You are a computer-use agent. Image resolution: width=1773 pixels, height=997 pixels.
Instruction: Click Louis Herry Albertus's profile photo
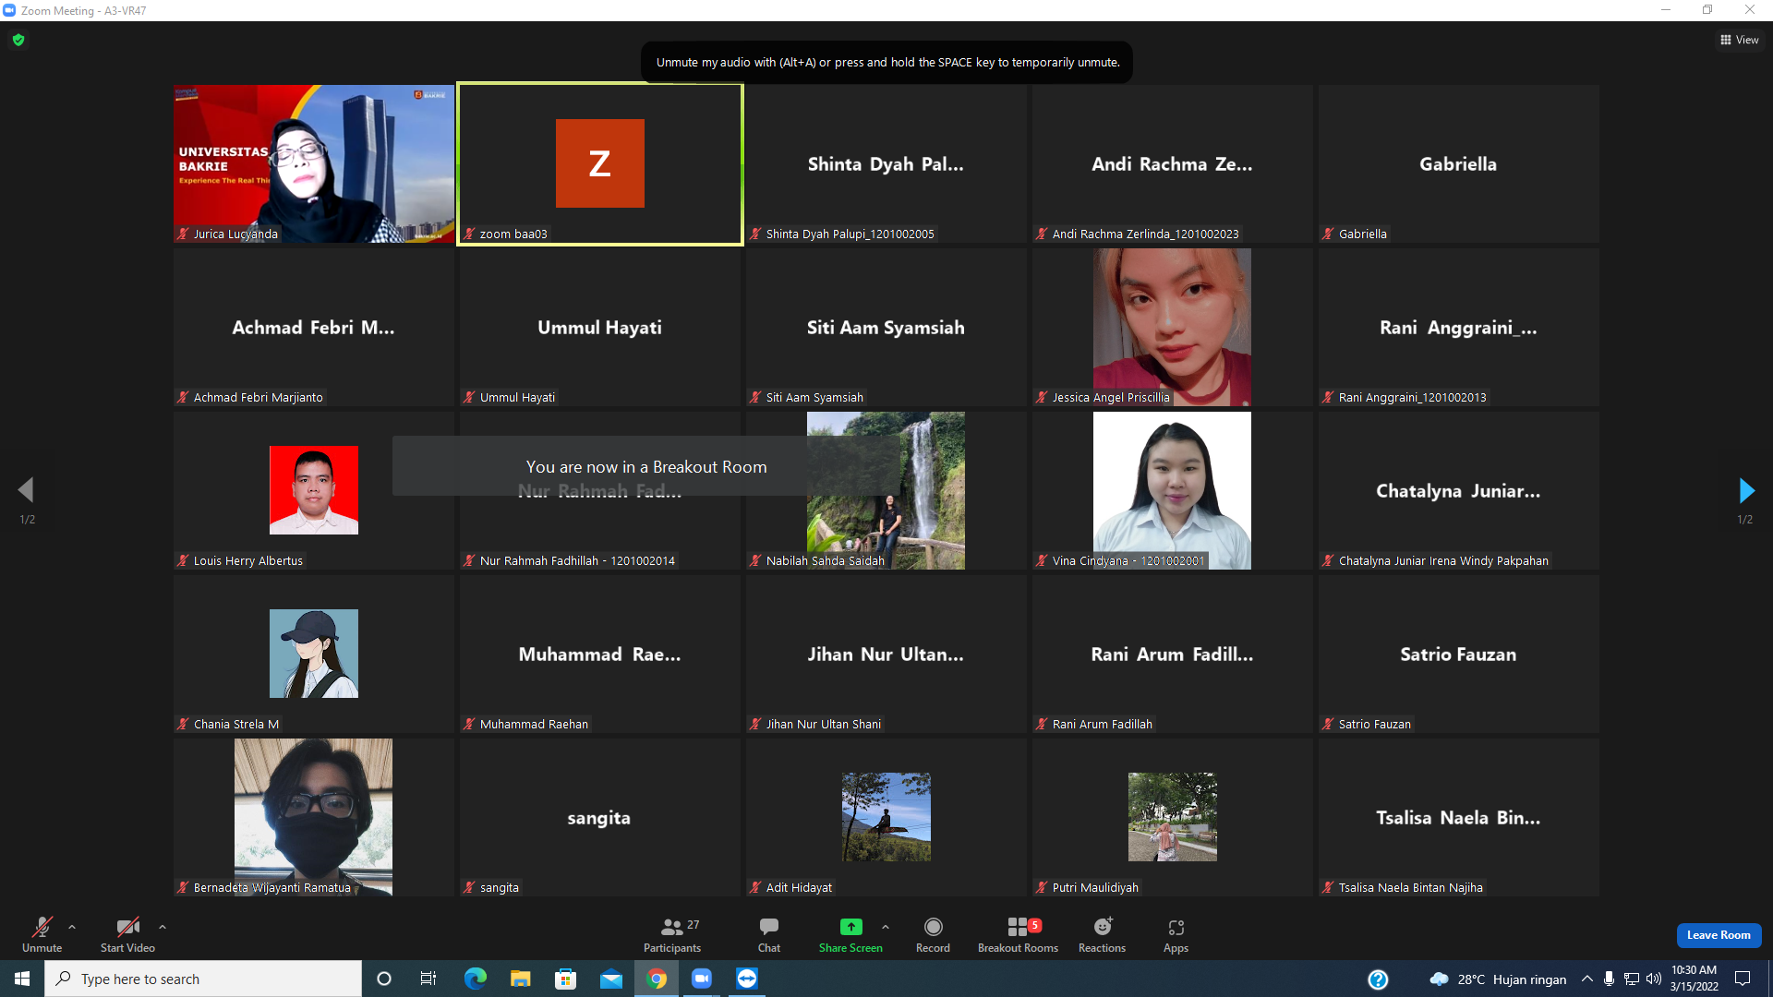(x=314, y=490)
